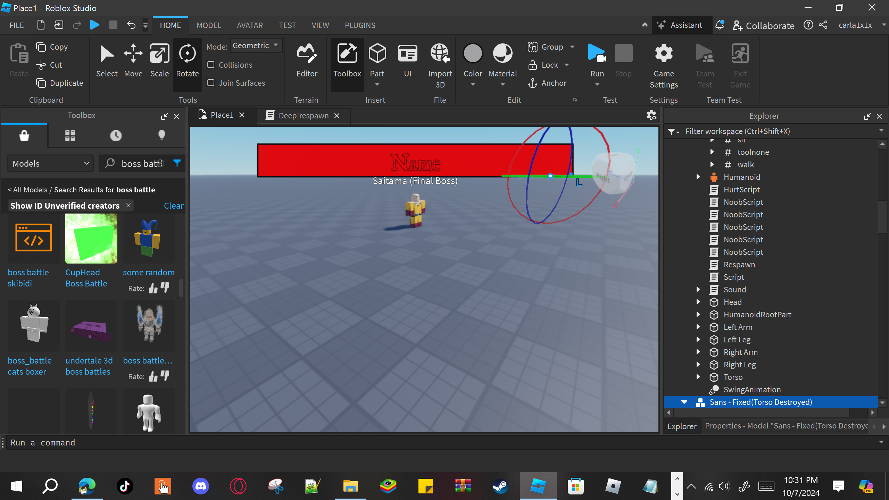The height and width of the screenshot is (500, 889).
Task: Expand the Humanoid tree item
Action: pyautogui.click(x=698, y=177)
